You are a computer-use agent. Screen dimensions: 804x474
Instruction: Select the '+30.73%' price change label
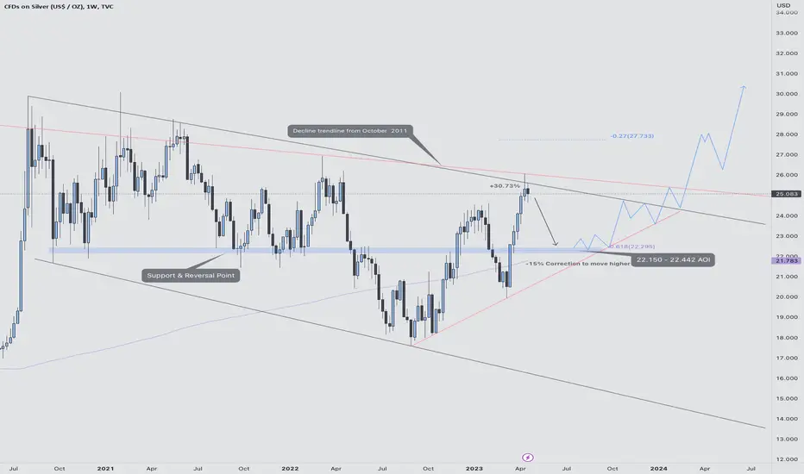coord(505,185)
